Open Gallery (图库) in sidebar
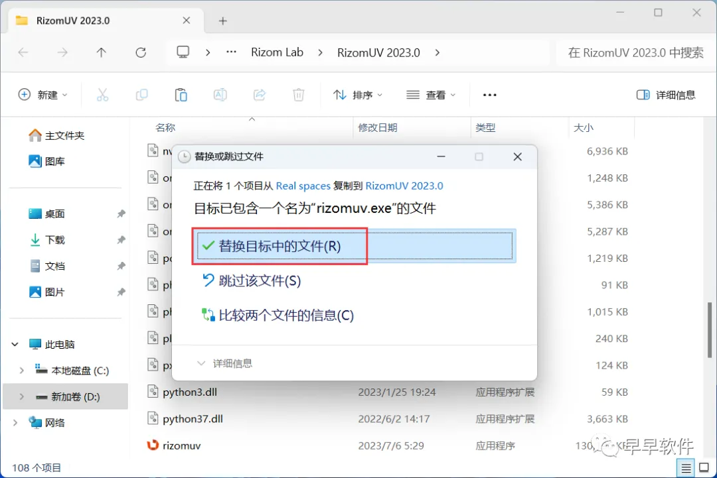 (46, 161)
